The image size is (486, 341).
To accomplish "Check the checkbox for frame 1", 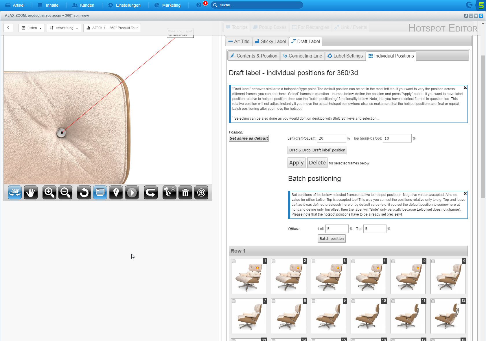I will coord(234,261).
